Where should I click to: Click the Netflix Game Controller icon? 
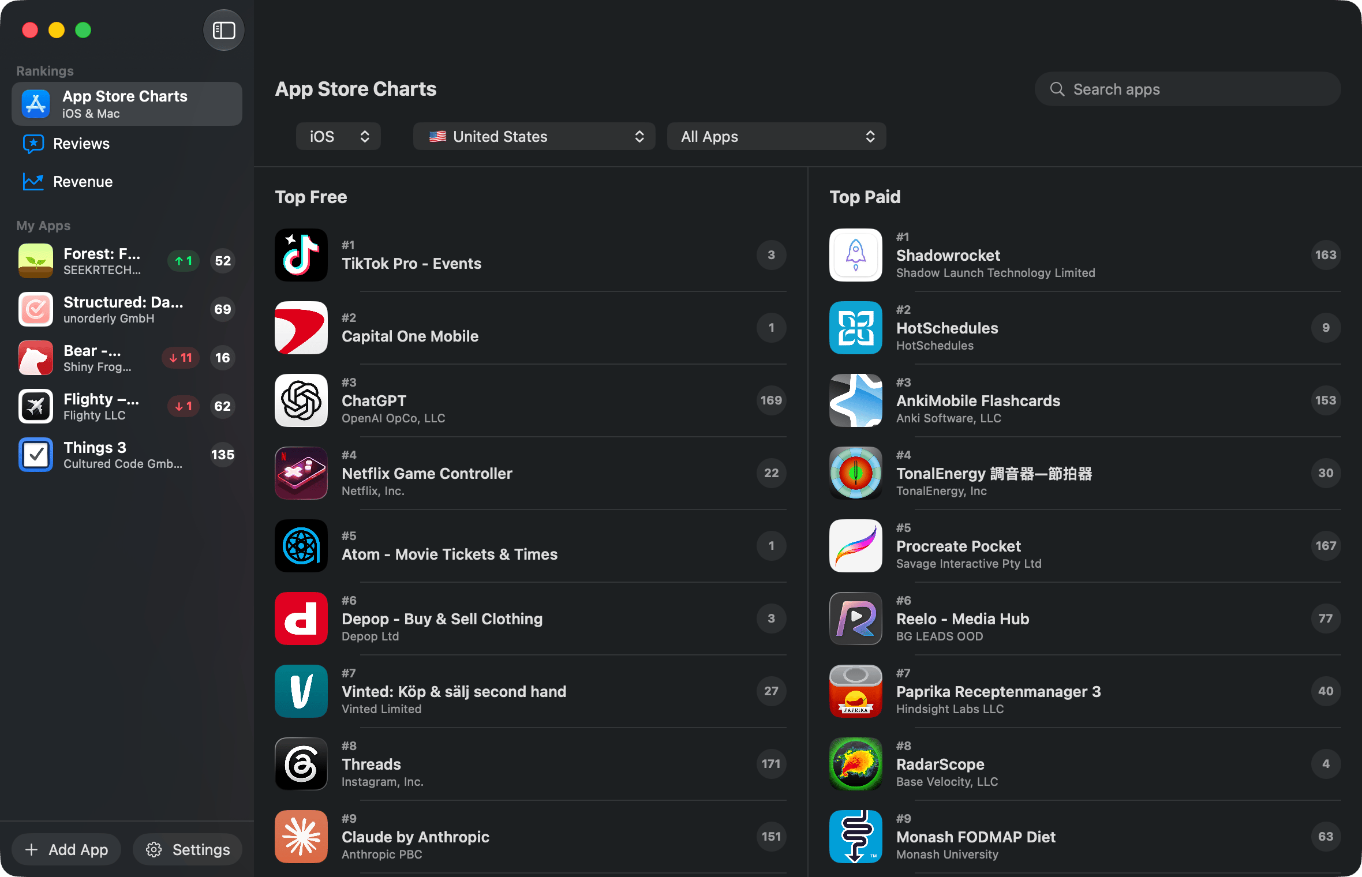[x=301, y=473]
